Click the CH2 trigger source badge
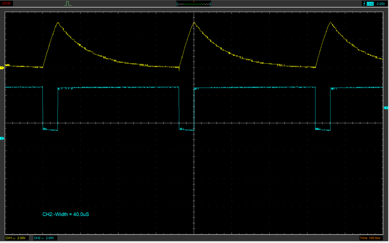389x243 pixels. [370, 4]
